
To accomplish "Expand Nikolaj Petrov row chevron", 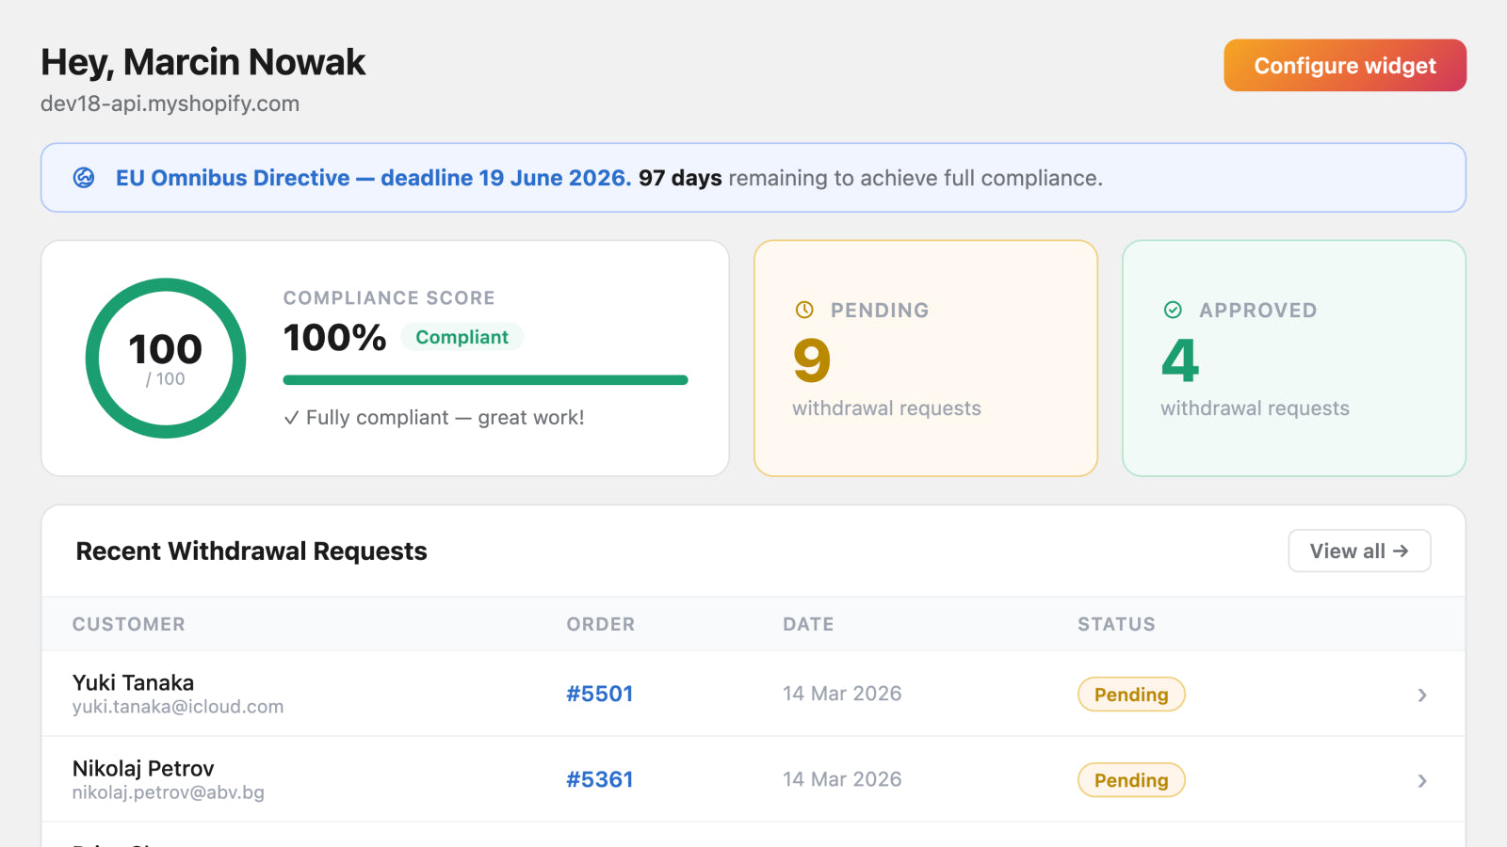I will (x=1422, y=780).
